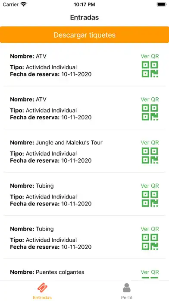Switch to the Perfil tab
Image resolution: width=169 pixels, height=301 pixels.
(x=126, y=291)
